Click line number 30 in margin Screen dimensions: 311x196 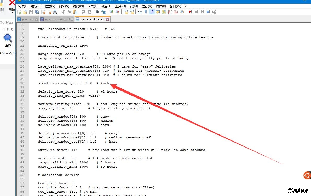[x=22, y=83]
